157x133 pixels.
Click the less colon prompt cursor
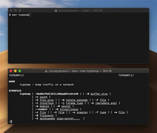coord(11,121)
